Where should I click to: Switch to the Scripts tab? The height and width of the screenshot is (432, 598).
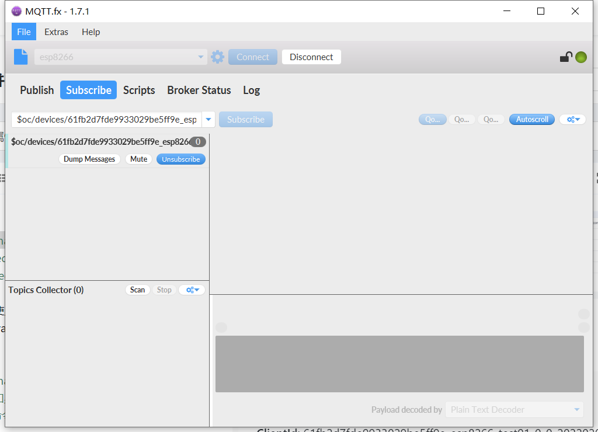click(x=139, y=90)
